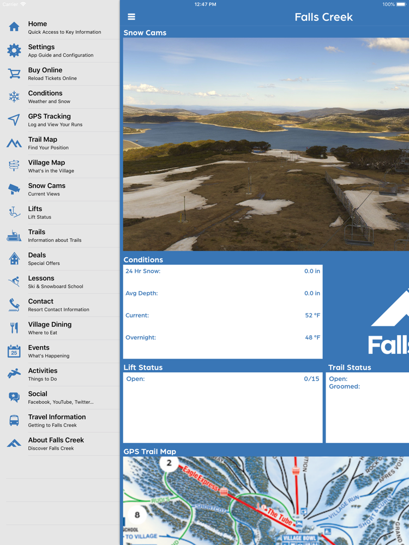The height and width of the screenshot is (545, 409).
Task: Tap the Home house icon
Action: 14,27
